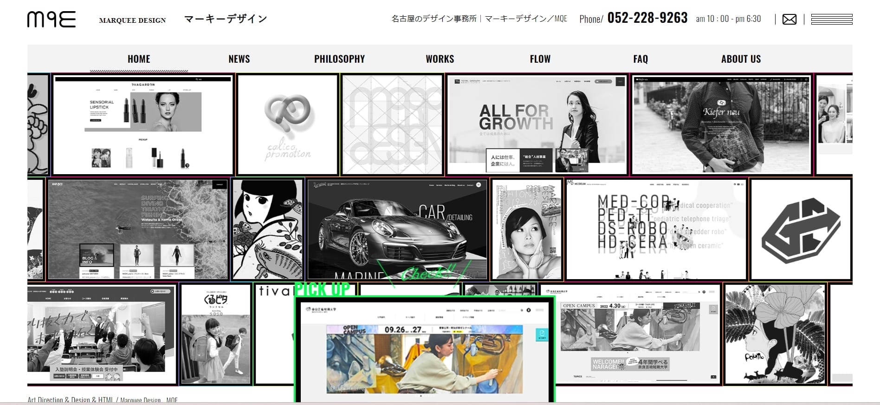This screenshot has height=405, width=880.
Task: Open the FAQ menu item
Action: [x=641, y=59]
